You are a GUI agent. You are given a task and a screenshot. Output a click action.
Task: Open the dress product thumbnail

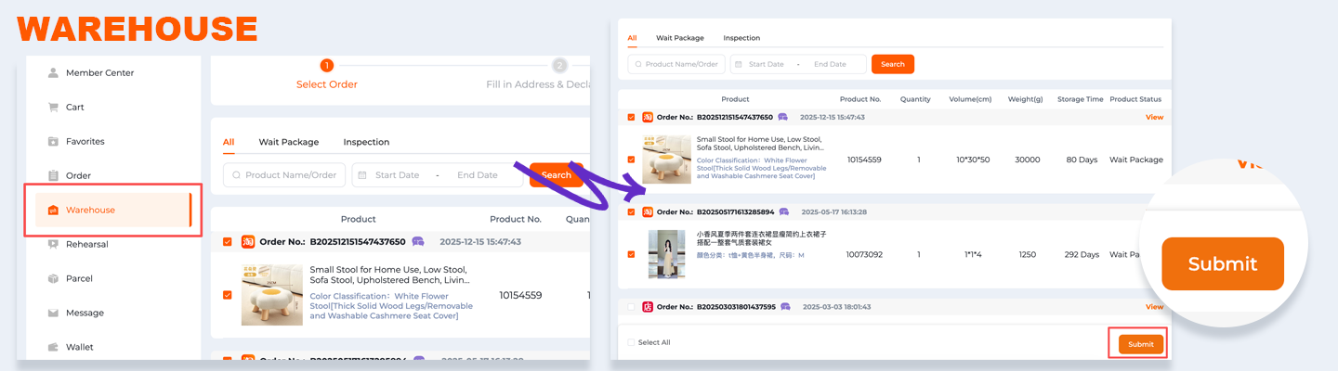click(667, 254)
